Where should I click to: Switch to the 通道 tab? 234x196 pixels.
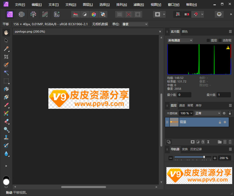[182, 105]
